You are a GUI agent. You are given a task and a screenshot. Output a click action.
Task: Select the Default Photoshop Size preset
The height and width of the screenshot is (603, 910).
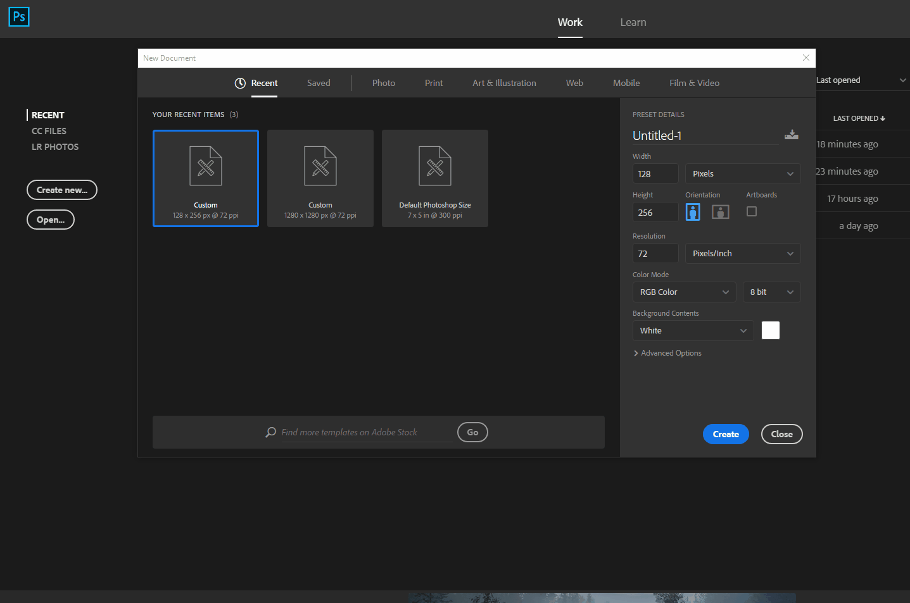pos(435,178)
